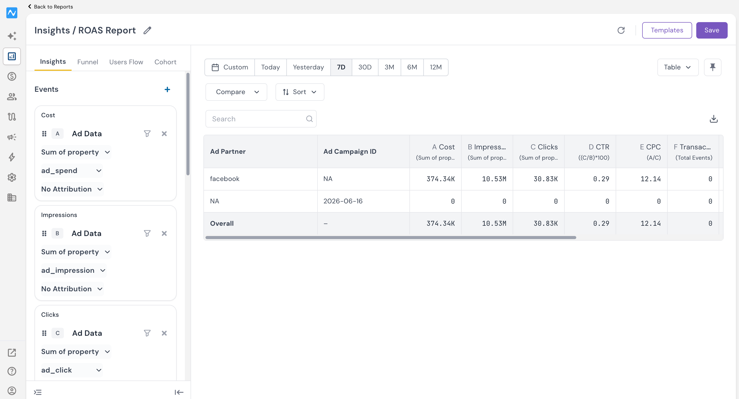
Task: Open the Compare dropdown
Action: 236,92
